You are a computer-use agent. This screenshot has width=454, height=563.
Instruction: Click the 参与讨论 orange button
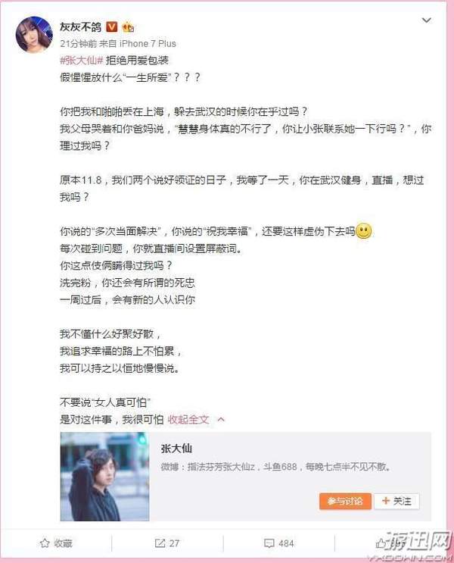[345, 501]
